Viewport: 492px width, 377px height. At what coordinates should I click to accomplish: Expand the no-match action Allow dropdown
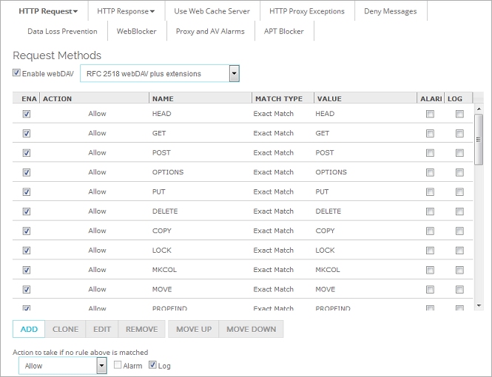[x=102, y=366]
